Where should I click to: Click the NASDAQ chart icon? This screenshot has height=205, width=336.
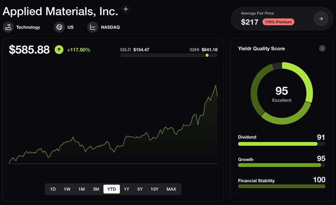(x=93, y=27)
